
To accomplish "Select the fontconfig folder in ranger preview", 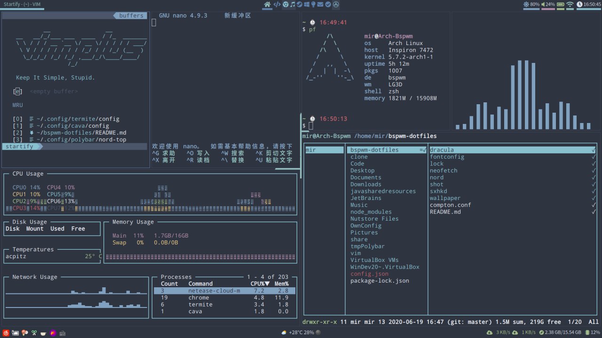I will 447,157.
